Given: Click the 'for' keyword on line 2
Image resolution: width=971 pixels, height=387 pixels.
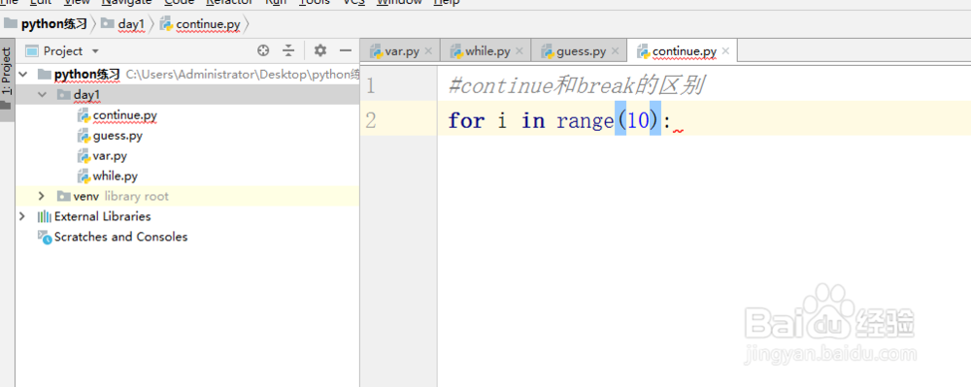Looking at the screenshot, I should (x=466, y=121).
